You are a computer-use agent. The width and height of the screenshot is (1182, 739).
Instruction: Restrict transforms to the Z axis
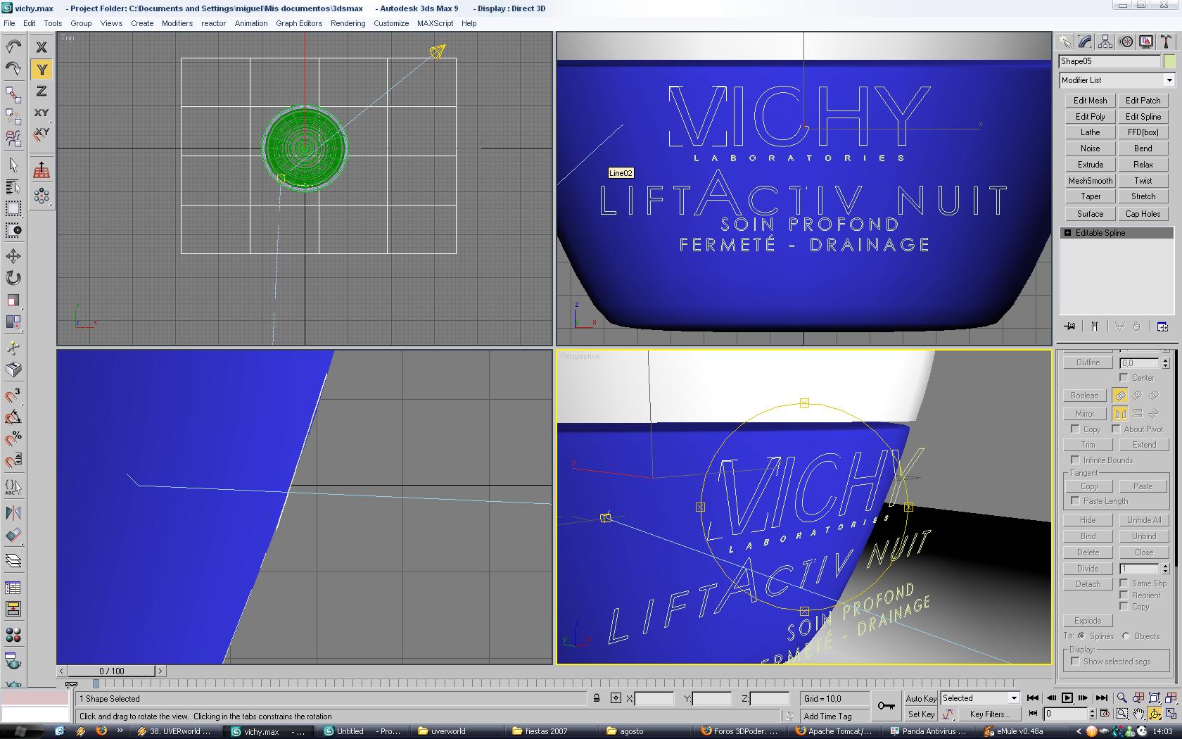42,91
